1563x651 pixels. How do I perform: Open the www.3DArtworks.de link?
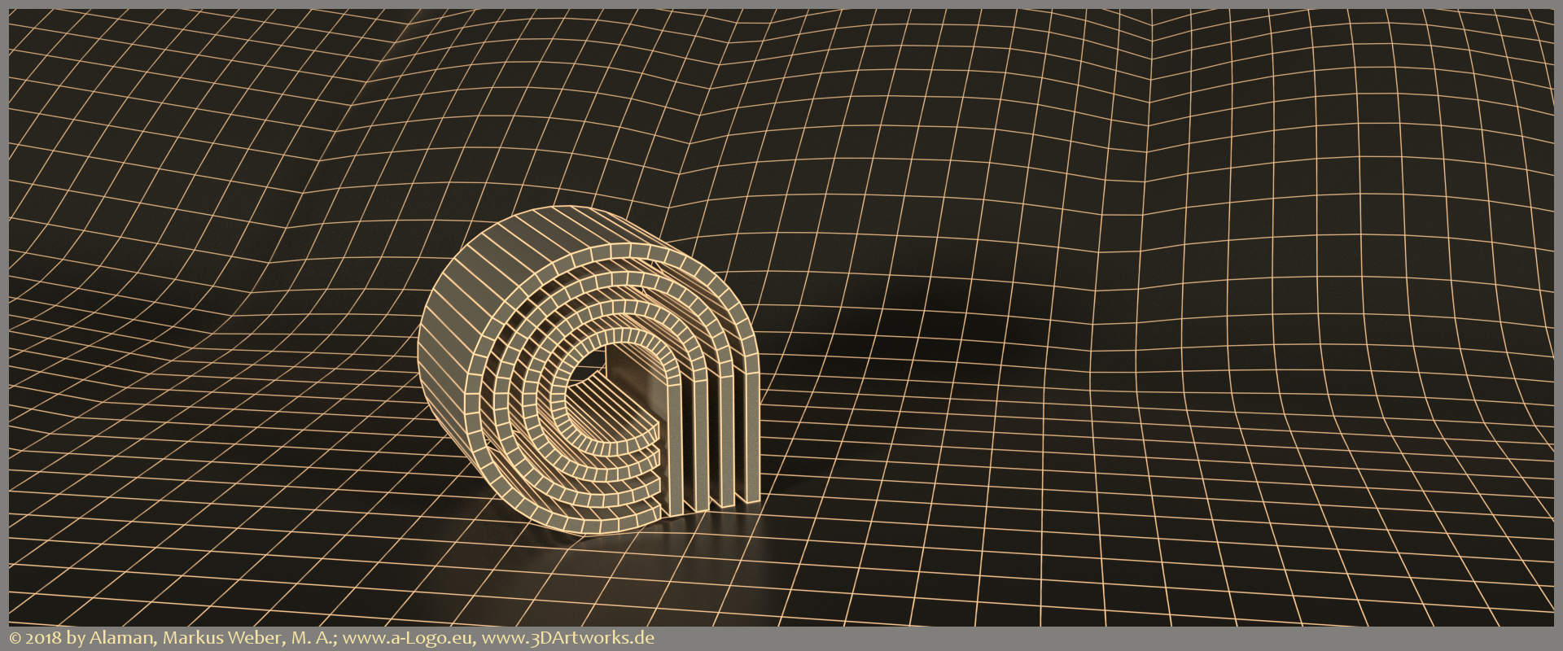[569, 638]
